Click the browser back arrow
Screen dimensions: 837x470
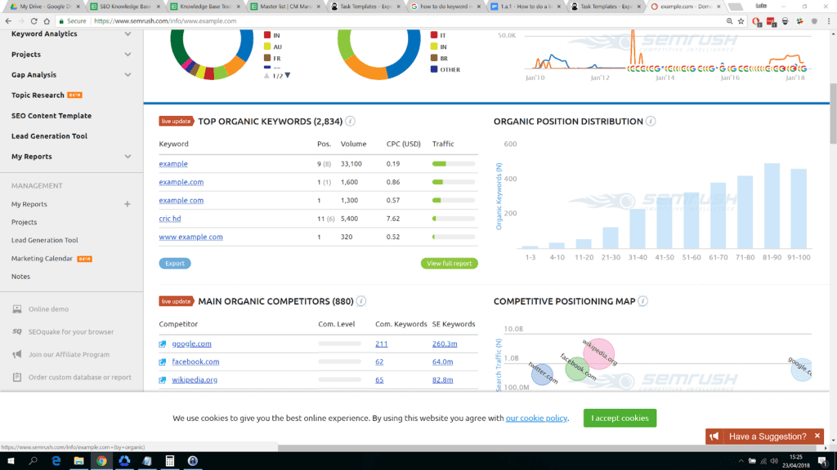tap(8, 21)
